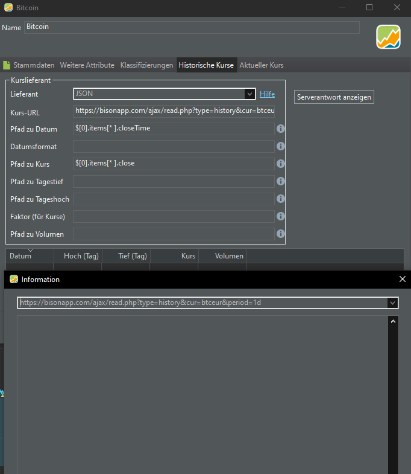The width and height of the screenshot is (411, 474).
Task: Click the Portfolio Performance logo at top right
Action: tap(388, 37)
